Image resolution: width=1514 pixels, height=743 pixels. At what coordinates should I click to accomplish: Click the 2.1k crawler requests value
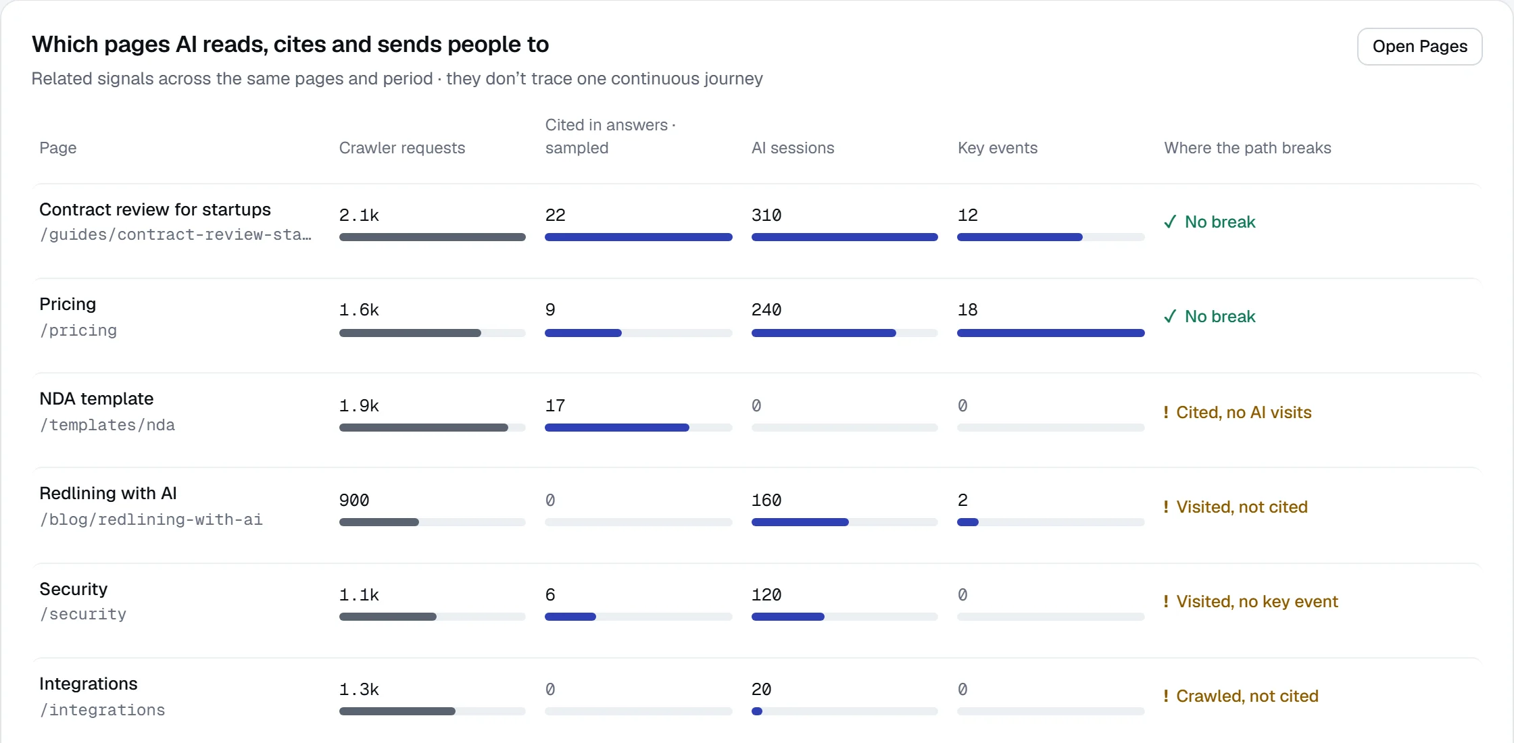(x=359, y=215)
